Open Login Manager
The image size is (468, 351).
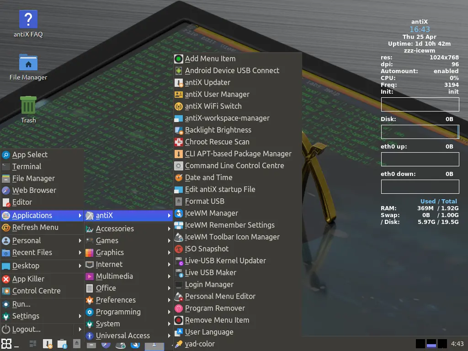point(238,285)
